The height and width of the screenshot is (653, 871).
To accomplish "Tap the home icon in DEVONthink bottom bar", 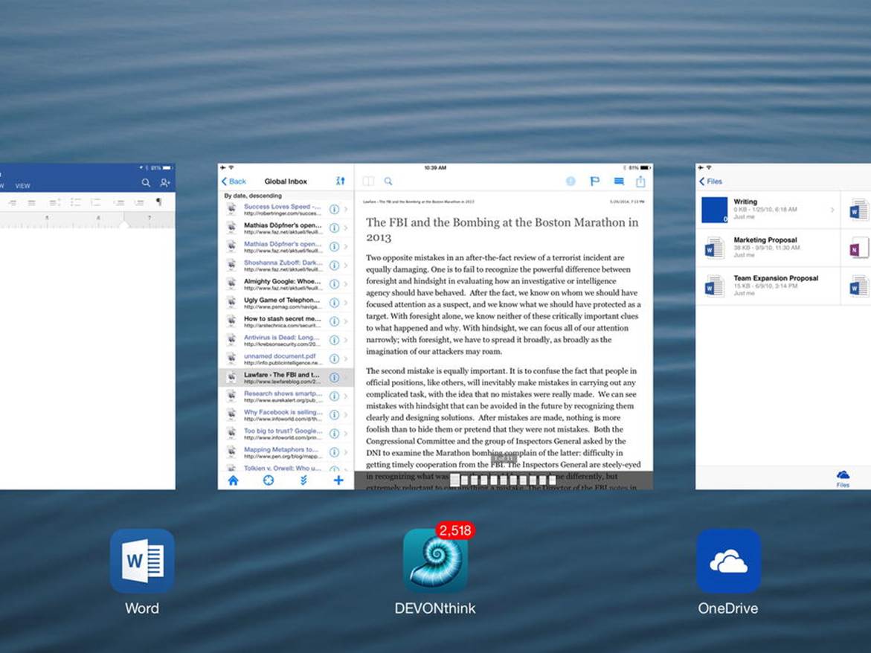I will [x=234, y=480].
